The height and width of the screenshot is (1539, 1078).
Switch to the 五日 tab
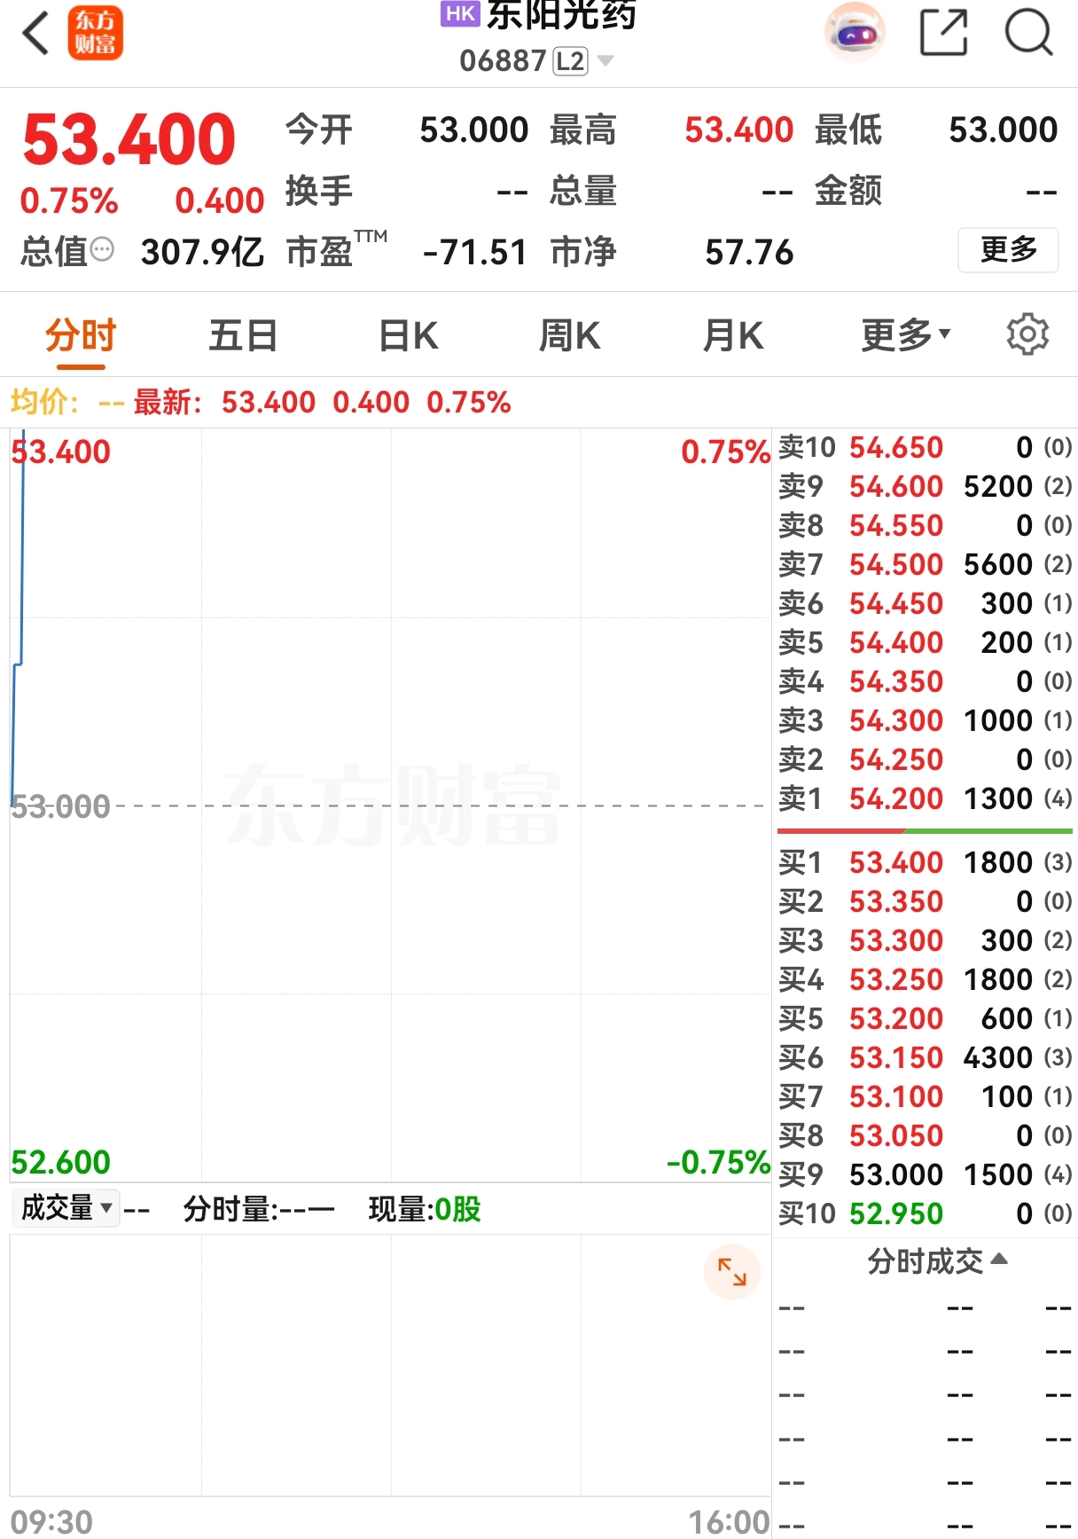tap(243, 336)
